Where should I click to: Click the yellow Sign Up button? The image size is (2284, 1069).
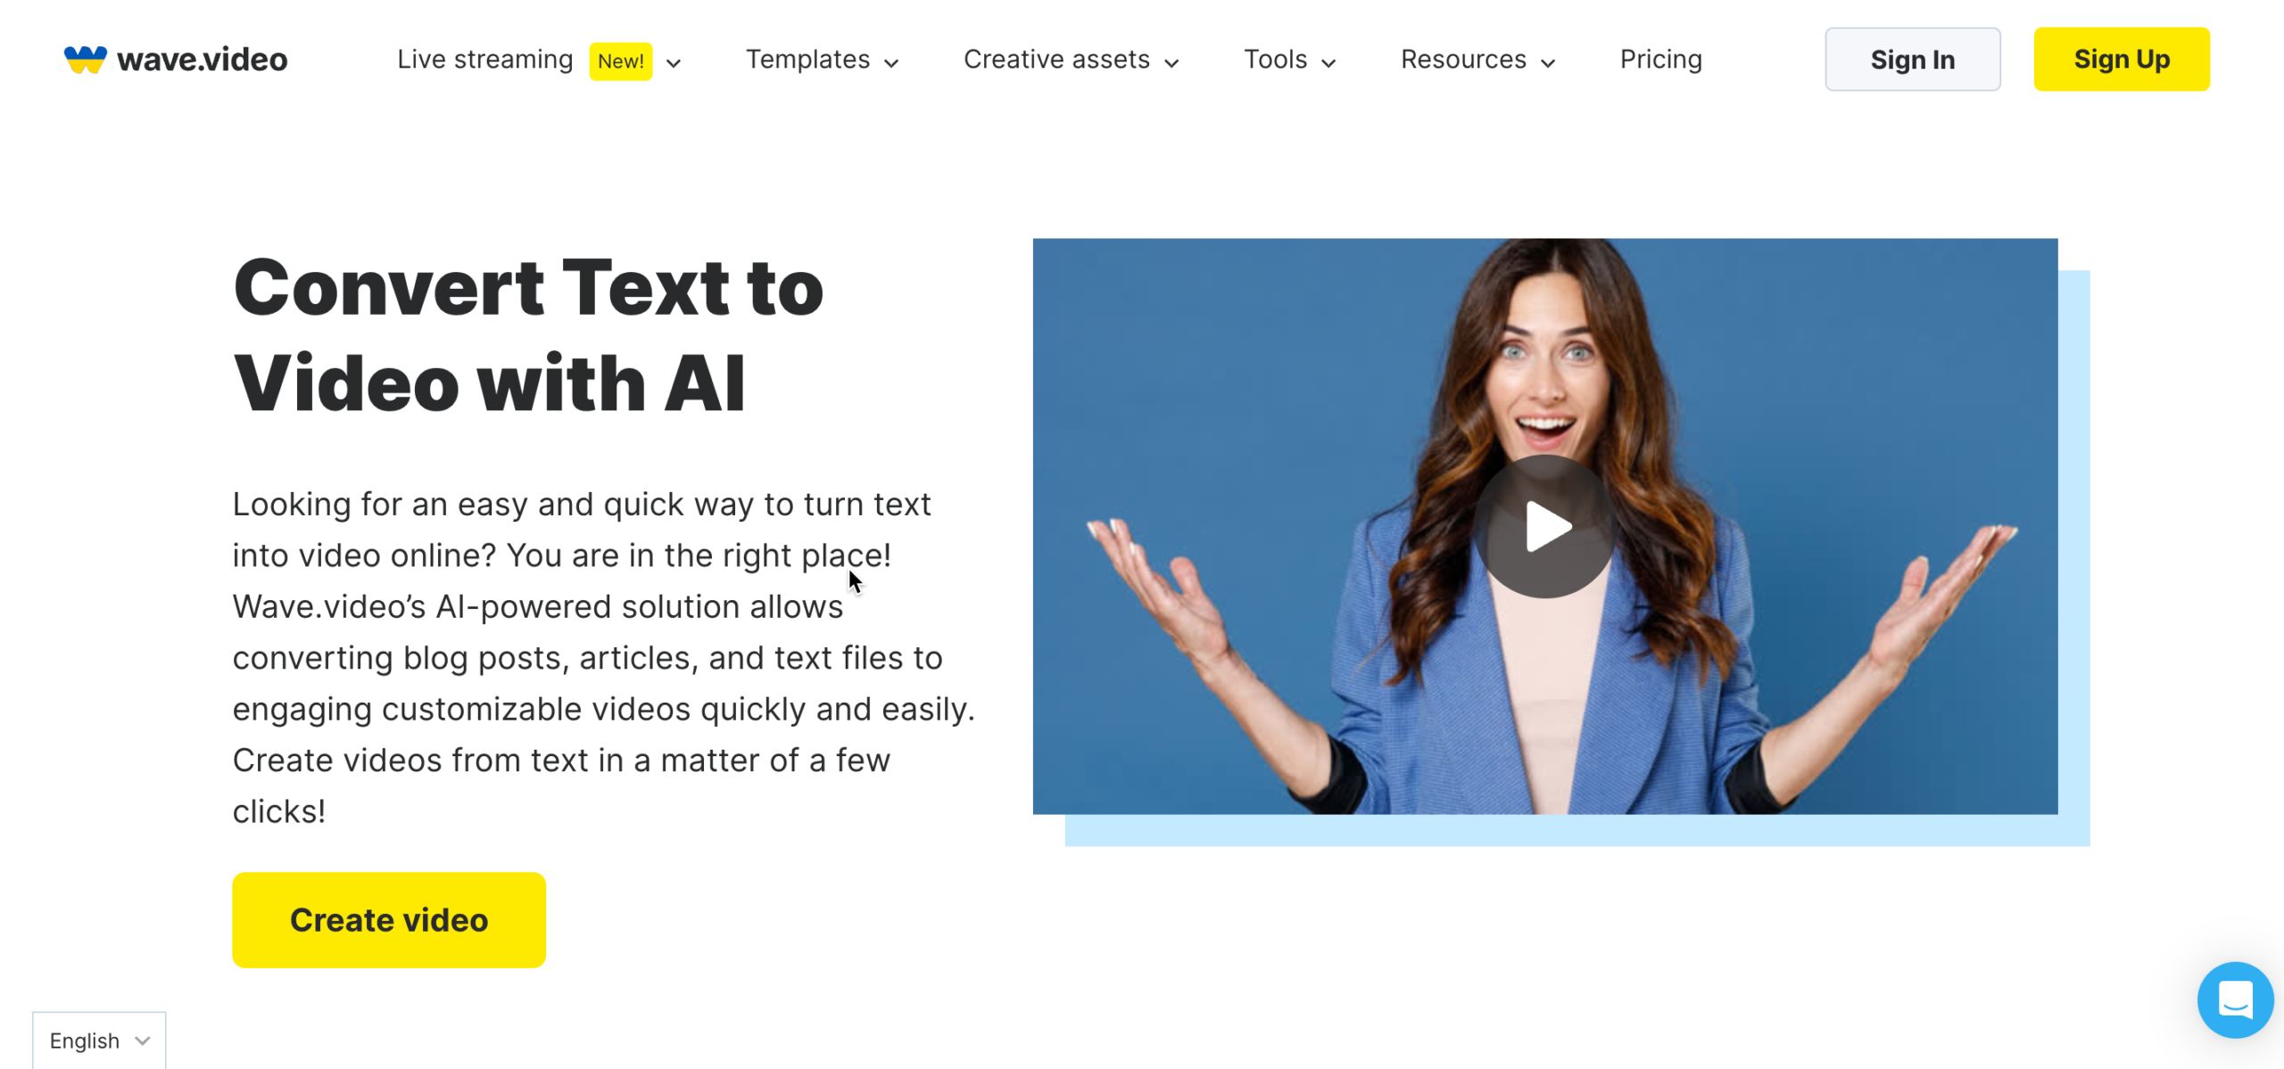pos(2121,59)
